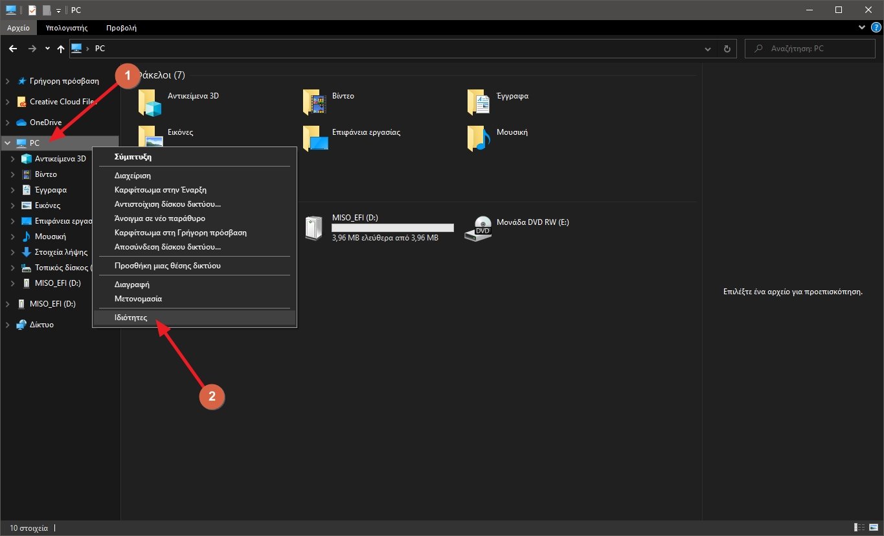Viewport: 884px width, 536px height.
Task: Select Διαχείριση in the context menu
Action: pos(133,176)
